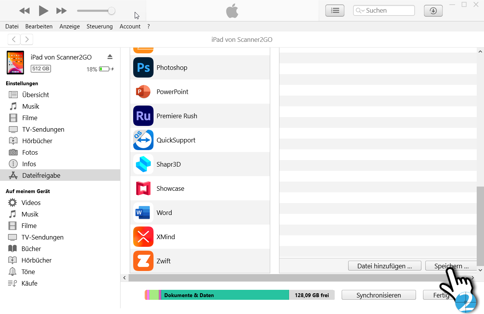Screen dimensions: 484x314
Task: Click the horizontal scrollbar left arrow
Action: [124, 278]
